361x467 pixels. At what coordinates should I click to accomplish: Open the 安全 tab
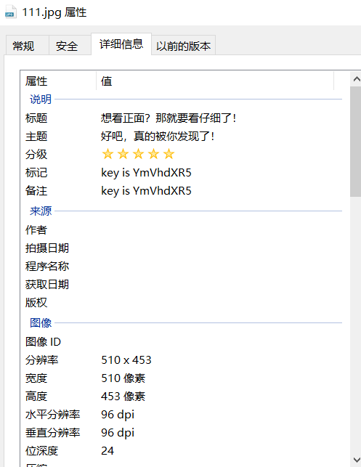tap(70, 46)
